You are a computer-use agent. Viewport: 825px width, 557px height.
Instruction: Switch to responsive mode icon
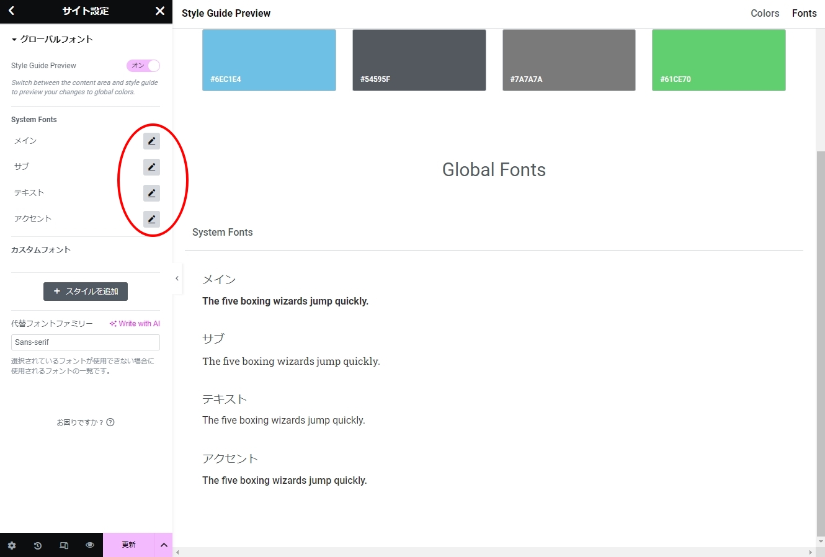tap(64, 545)
